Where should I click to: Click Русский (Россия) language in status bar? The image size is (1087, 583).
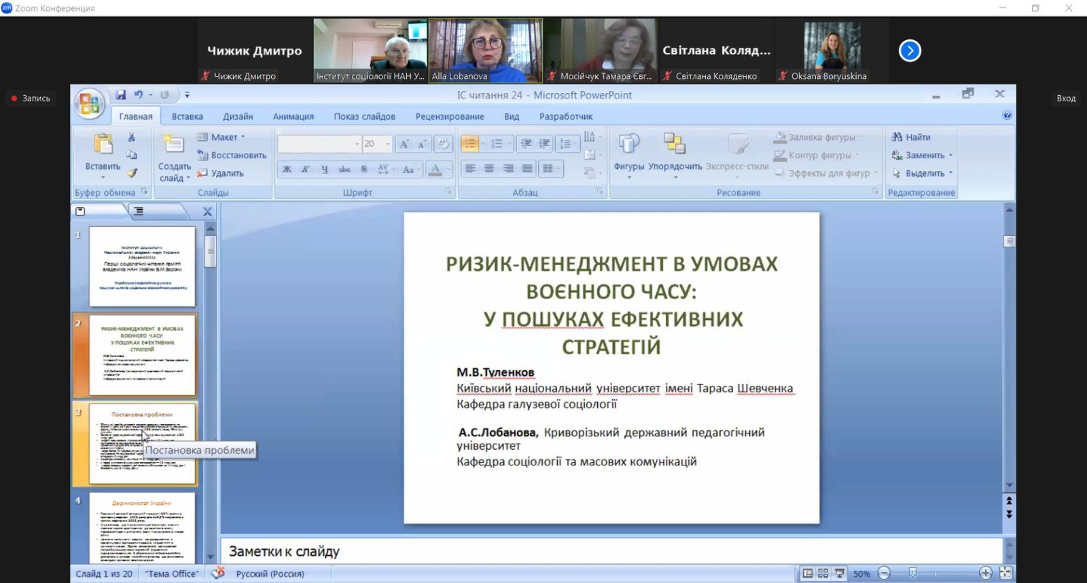click(x=270, y=573)
